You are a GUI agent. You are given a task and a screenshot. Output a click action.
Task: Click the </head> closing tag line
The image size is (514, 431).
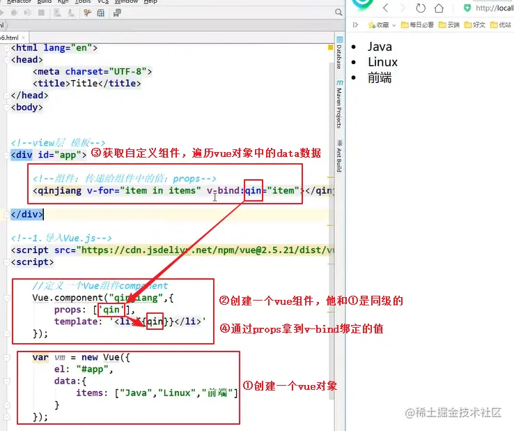click(29, 95)
